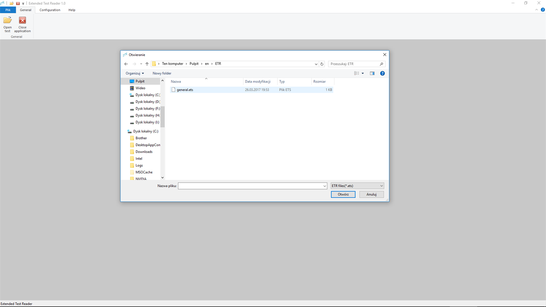Toggle the preview pane in the dialog
The width and height of the screenshot is (546, 307).
pyautogui.click(x=372, y=73)
